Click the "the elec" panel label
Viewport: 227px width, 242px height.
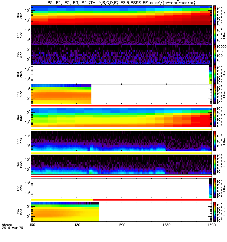pos(19,94)
